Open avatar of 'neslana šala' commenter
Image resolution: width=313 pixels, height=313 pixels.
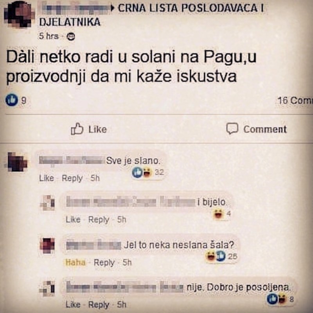click(x=47, y=245)
